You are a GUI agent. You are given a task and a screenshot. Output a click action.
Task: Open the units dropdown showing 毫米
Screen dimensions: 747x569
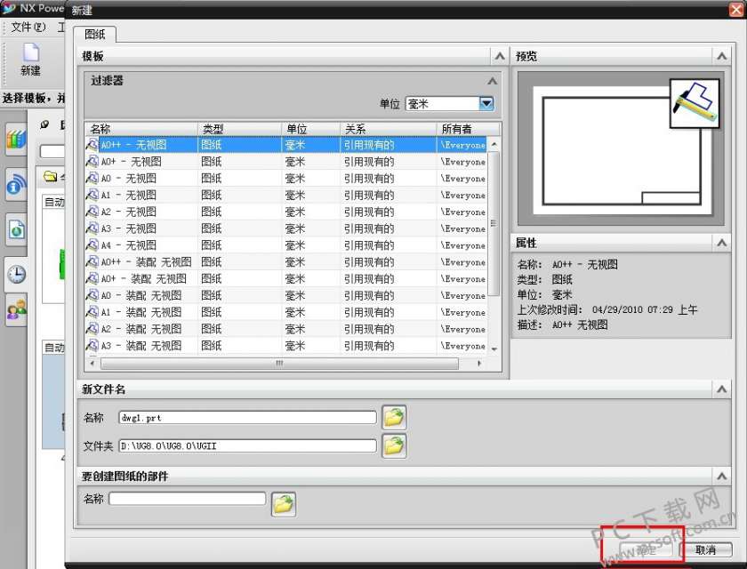(x=450, y=104)
